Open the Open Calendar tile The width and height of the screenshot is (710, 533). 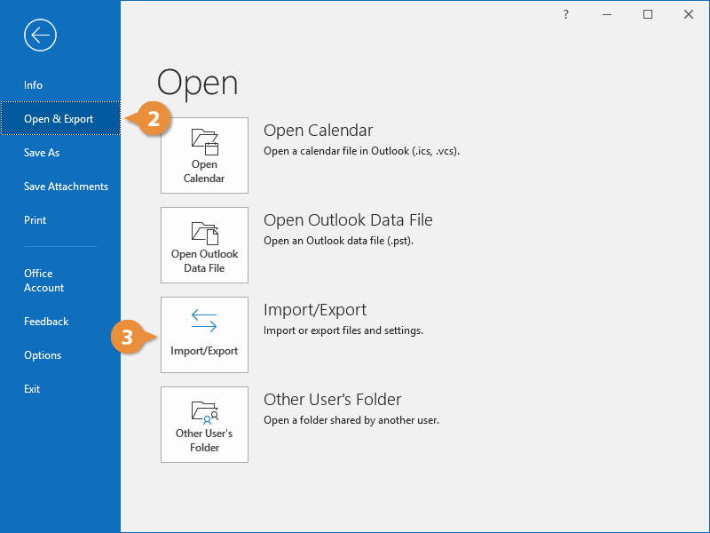coord(204,155)
